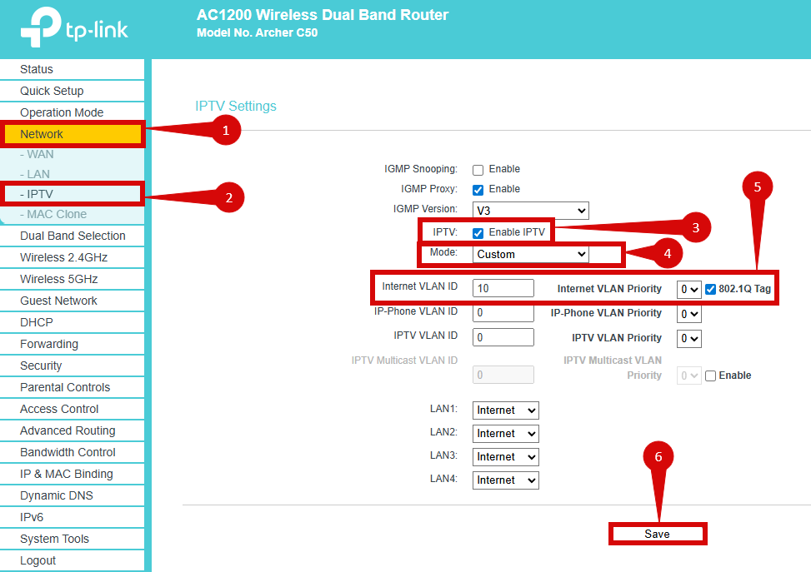
Task: Enable the IGMP Snooping checkbox
Action: 478,170
